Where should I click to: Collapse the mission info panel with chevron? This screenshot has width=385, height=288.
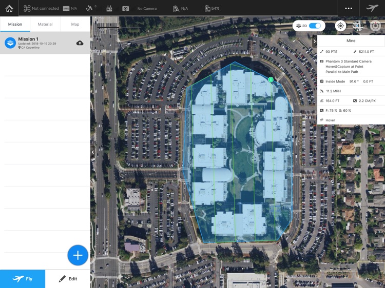[315, 42]
